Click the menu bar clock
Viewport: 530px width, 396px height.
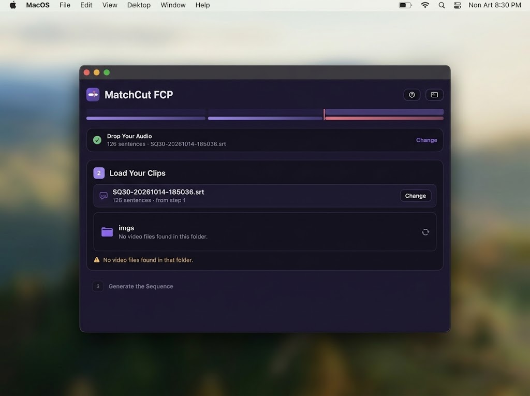494,5
